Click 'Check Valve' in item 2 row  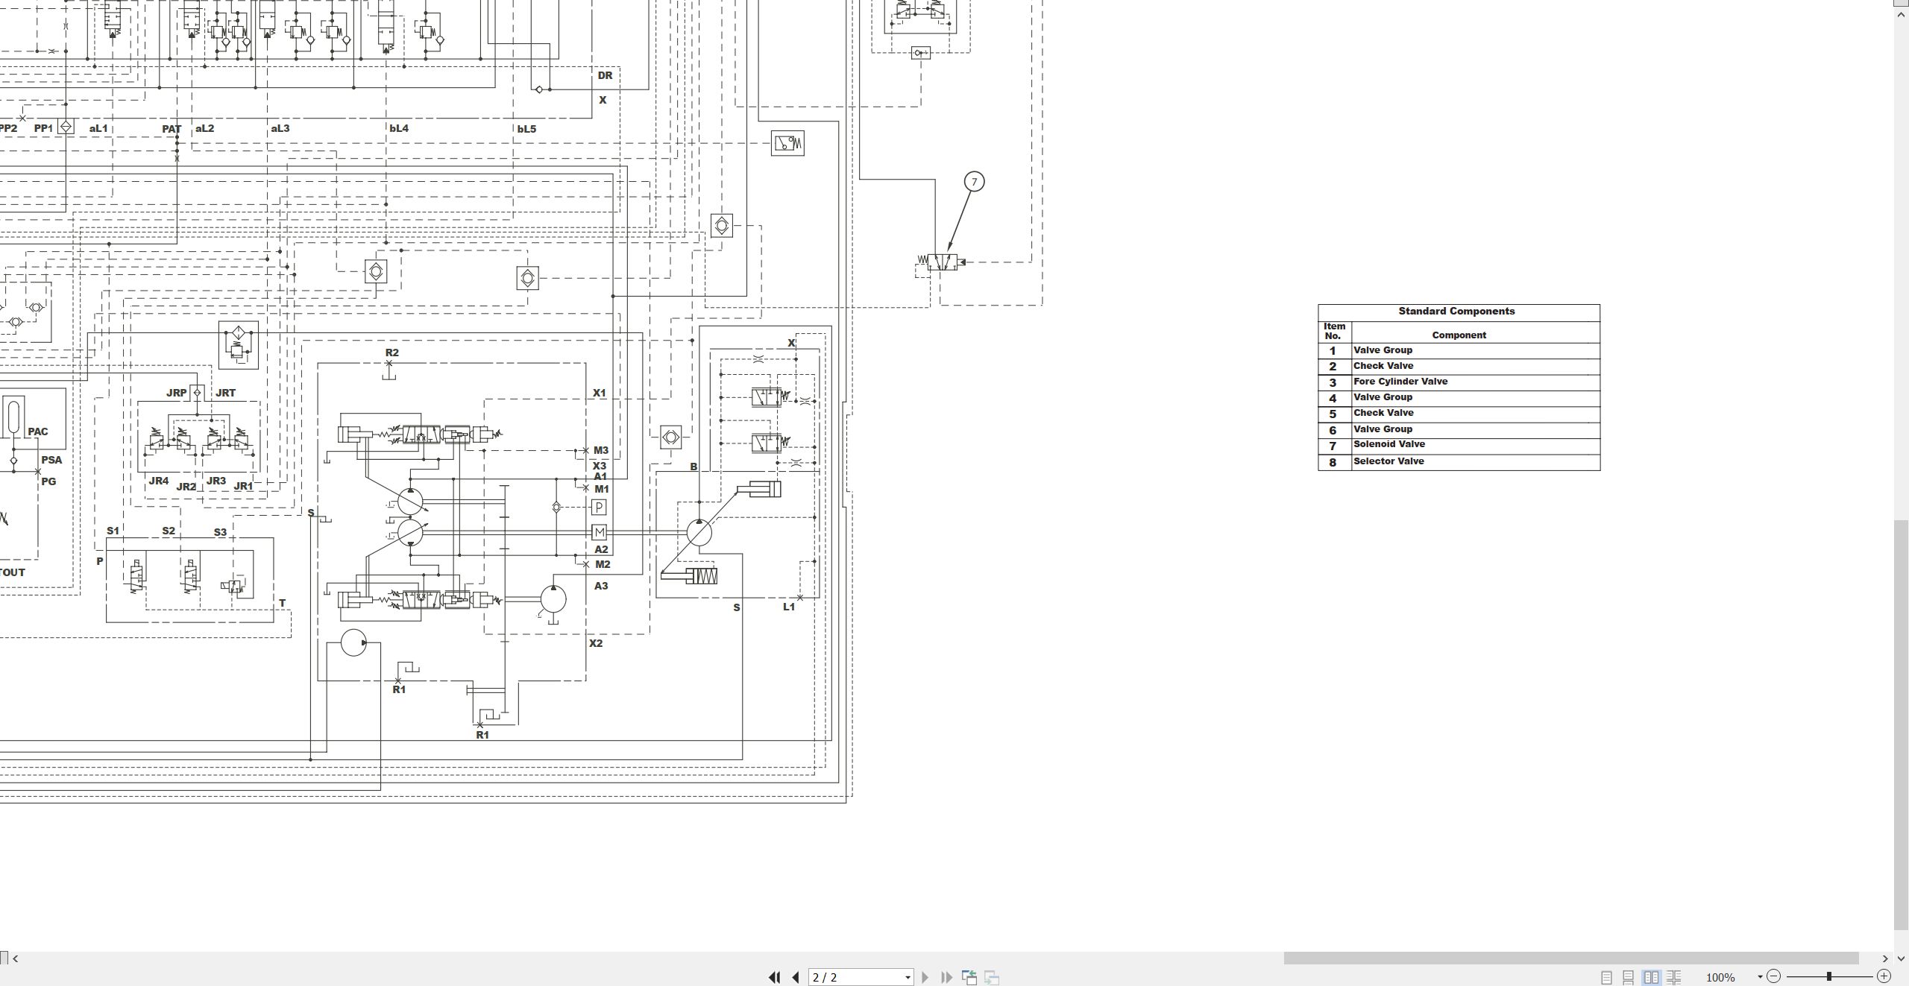[x=1383, y=366]
